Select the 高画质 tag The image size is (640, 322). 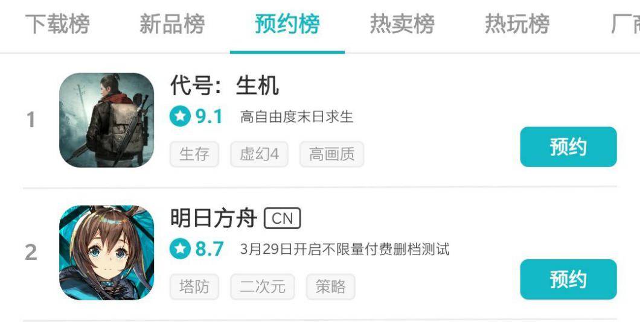332,154
